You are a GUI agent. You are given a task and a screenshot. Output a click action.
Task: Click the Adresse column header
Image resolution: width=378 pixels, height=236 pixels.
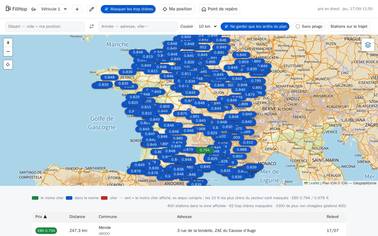click(x=184, y=217)
